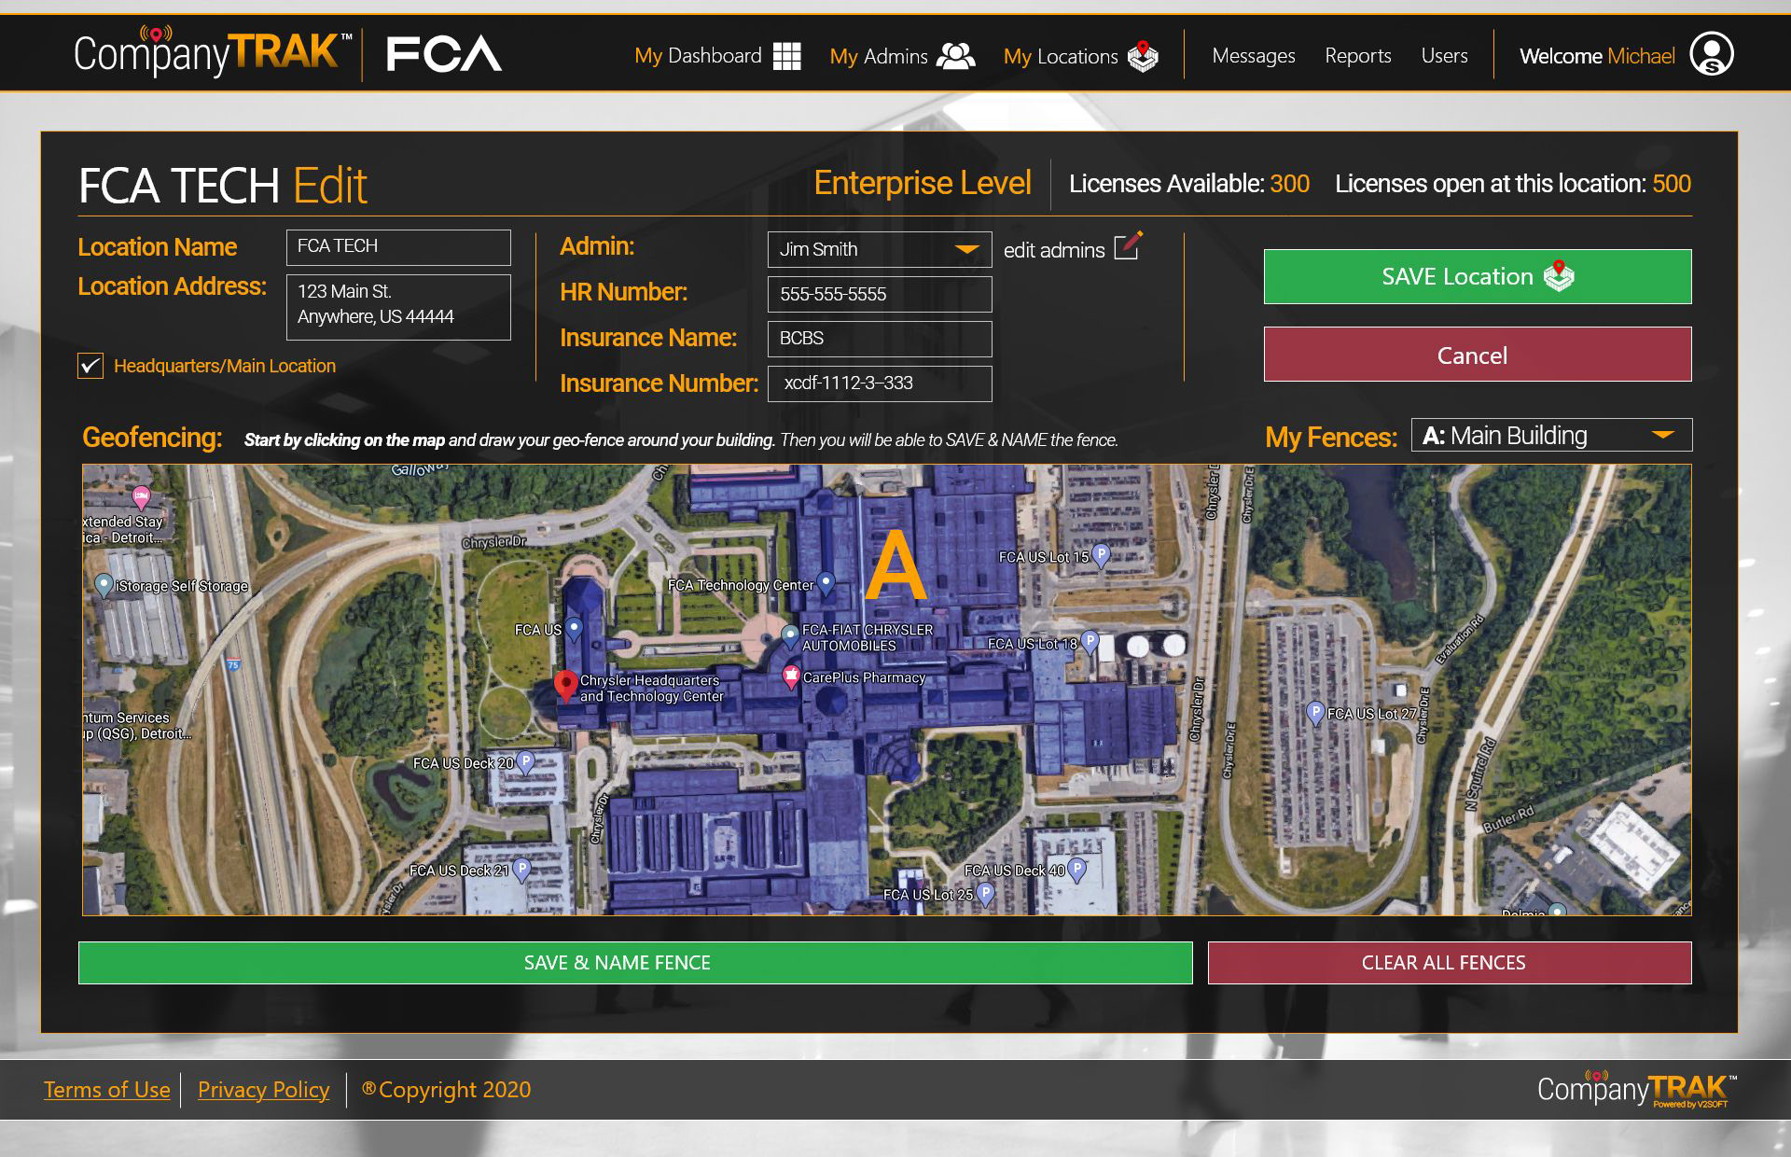Image resolution: width=1791 pixels, height=1157 pixels.
Task: Click the CompanyTRAK logo in header
Action: (213, 52)
